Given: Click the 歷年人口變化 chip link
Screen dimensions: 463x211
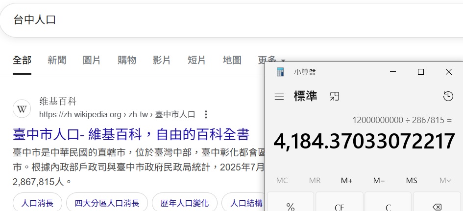Looking at the screenshot, I should point(185,203).
